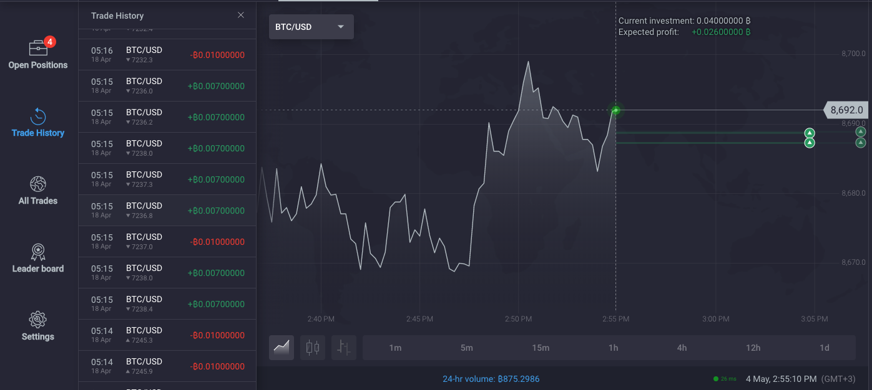Click the green latency status indicator
Image resolution: width=872 pixels, height=390 pixels.
pyautogui.click(x=723, y=379)
